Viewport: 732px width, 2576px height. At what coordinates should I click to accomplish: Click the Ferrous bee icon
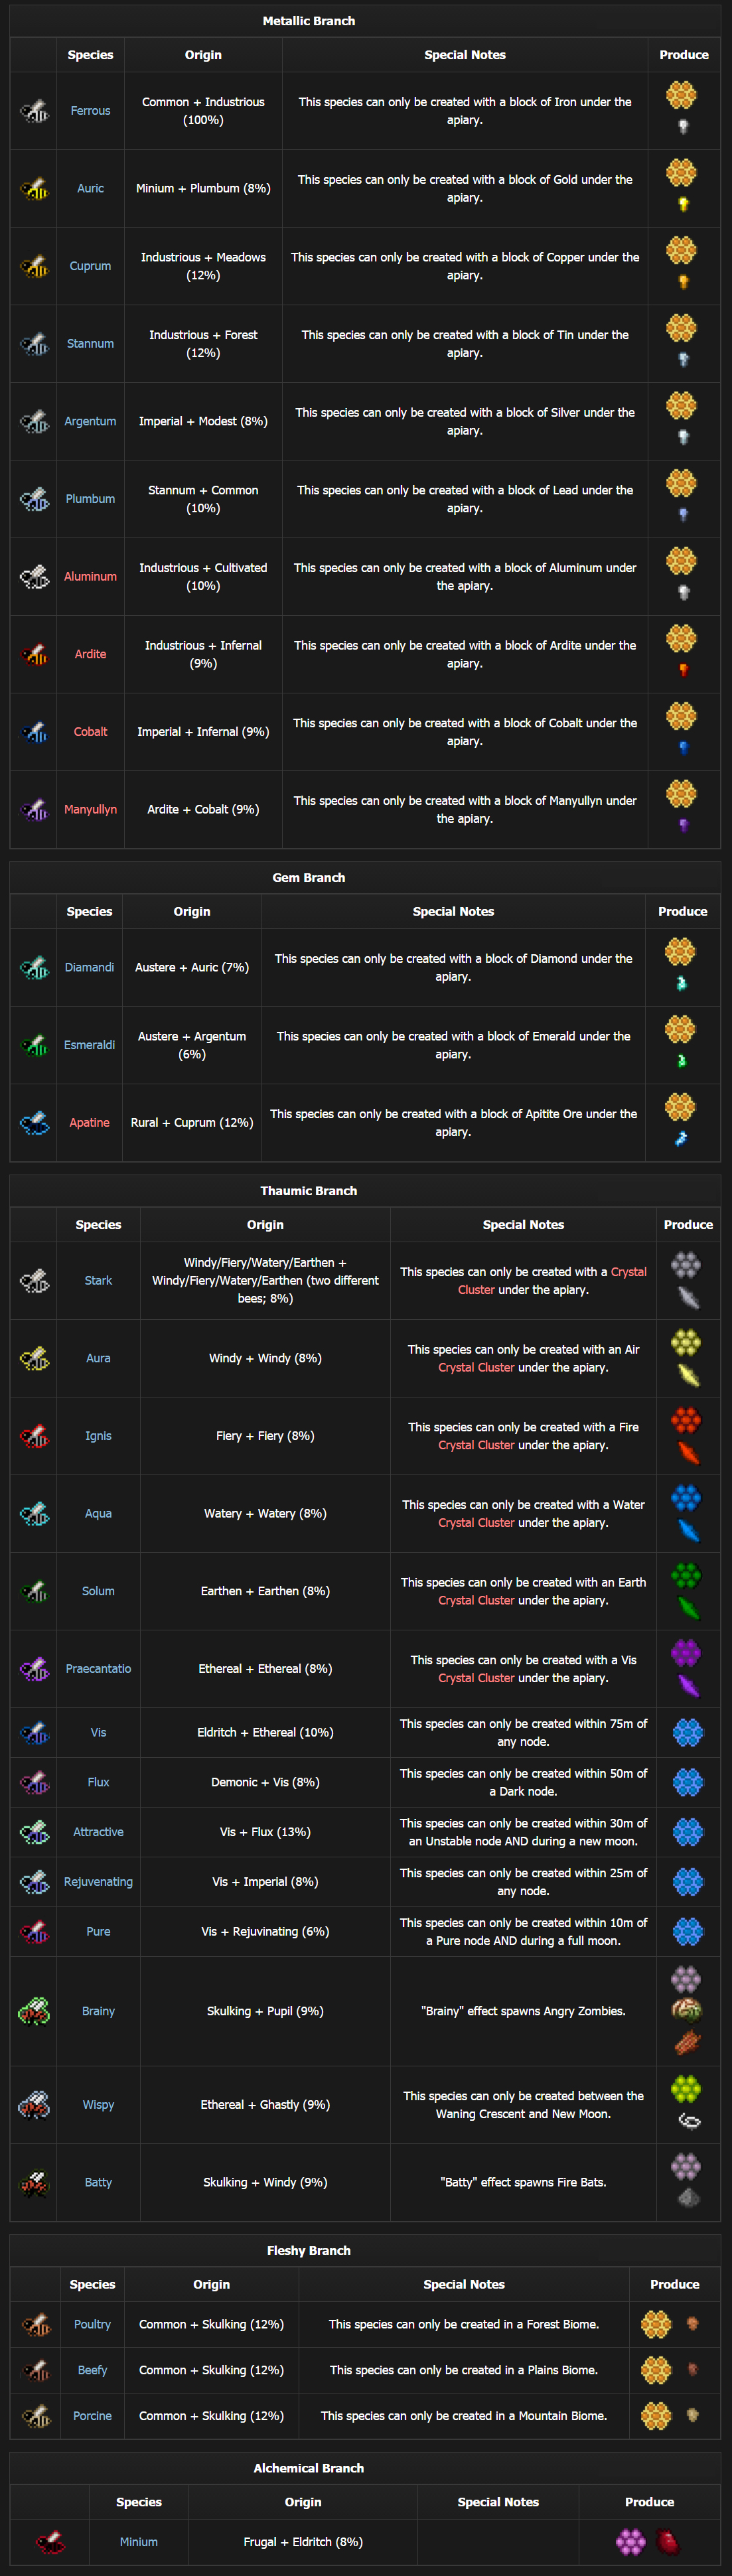pyautogui.click(x=34, y=111)
